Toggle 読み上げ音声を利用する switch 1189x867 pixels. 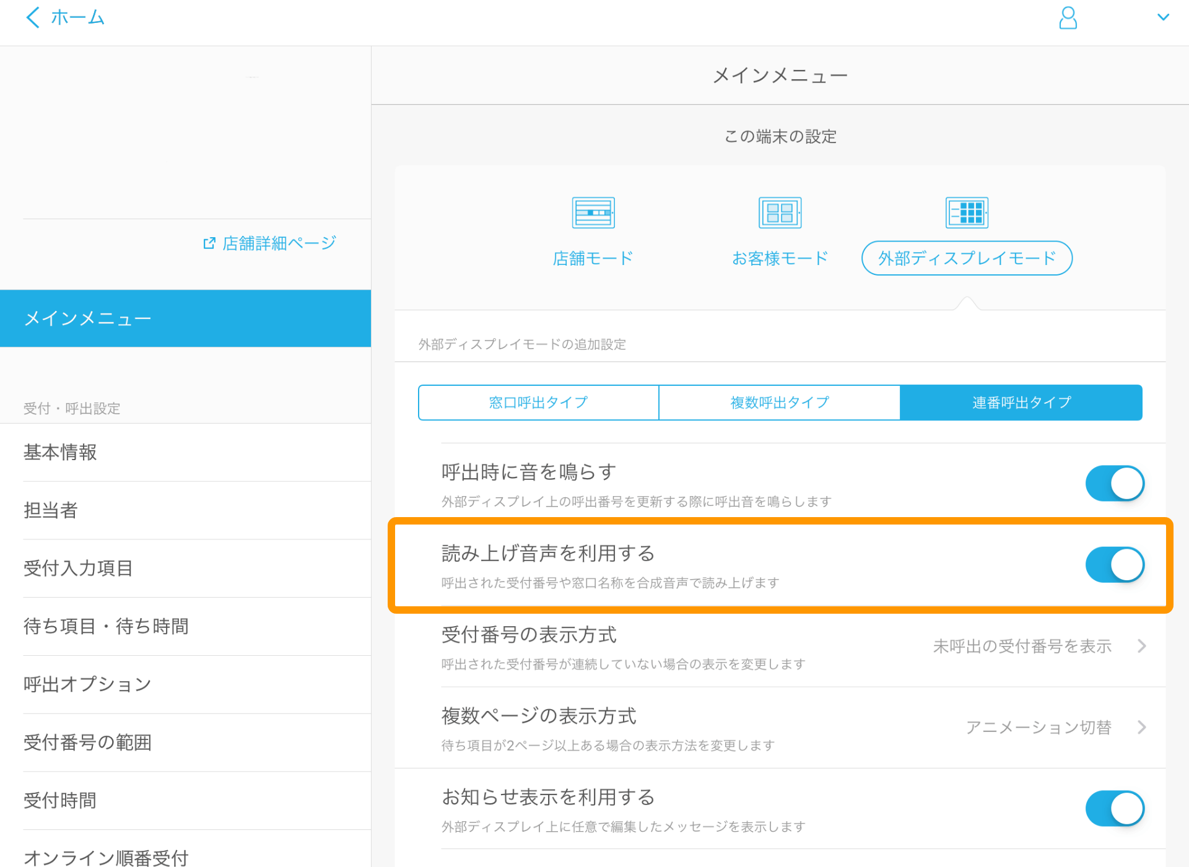1115,565
